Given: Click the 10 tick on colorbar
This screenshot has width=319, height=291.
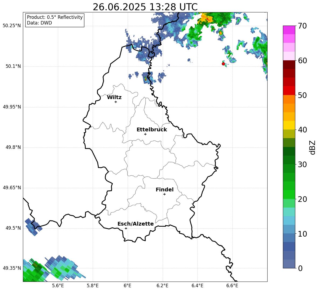Looking at the screenshot, I should [302, 234].
